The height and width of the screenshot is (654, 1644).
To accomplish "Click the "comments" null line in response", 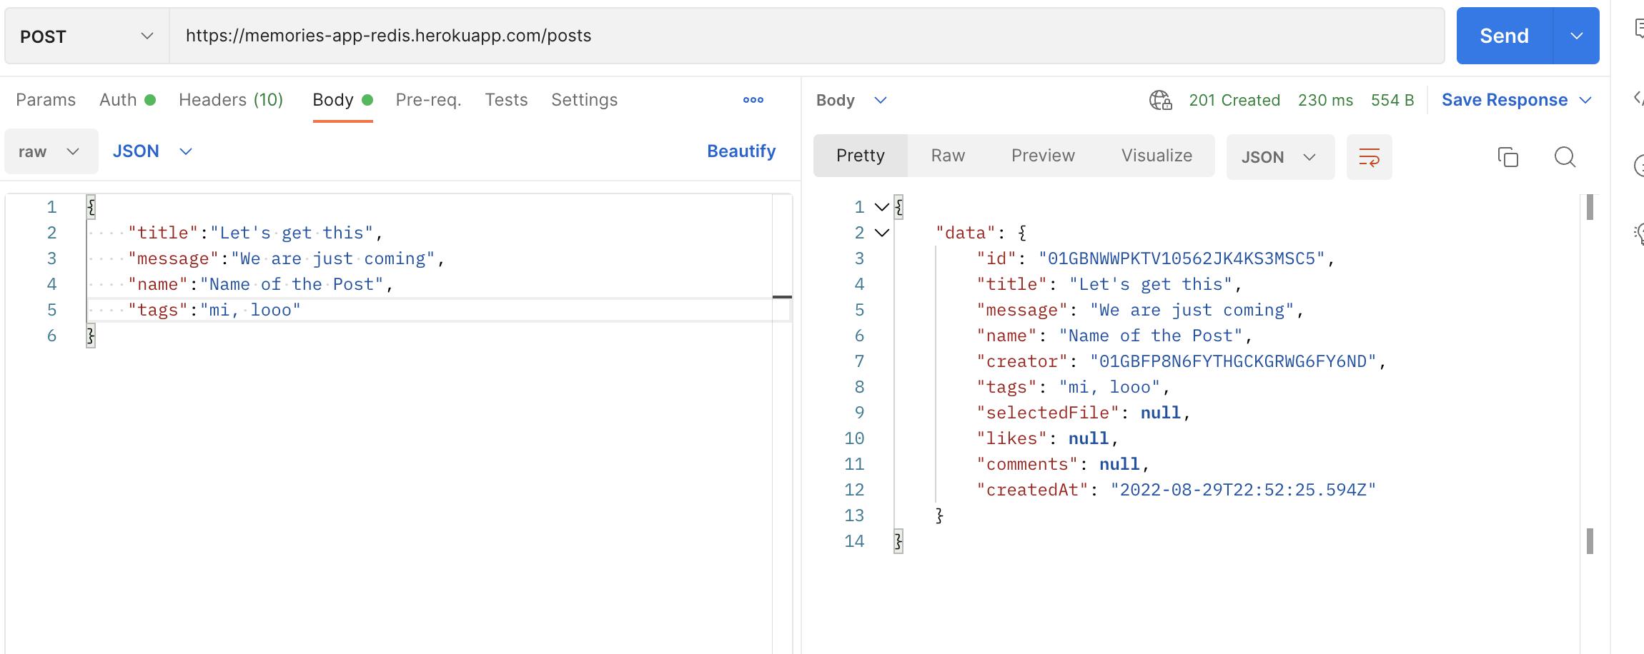I will tap(1063, 464).
